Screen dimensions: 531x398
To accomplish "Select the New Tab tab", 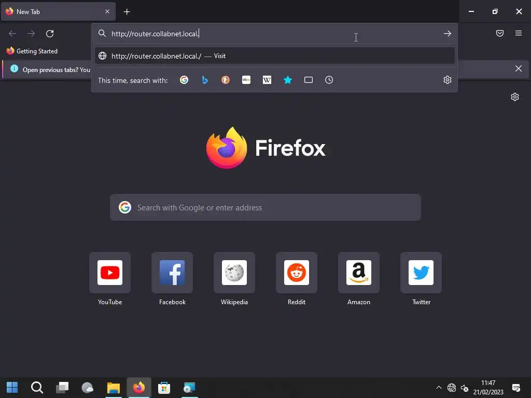I will point(58,11).
